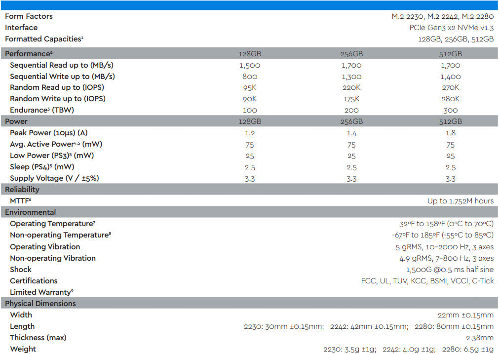Select the Supply Voltage row label
The image size is (499, 354).
coord(54,178)
